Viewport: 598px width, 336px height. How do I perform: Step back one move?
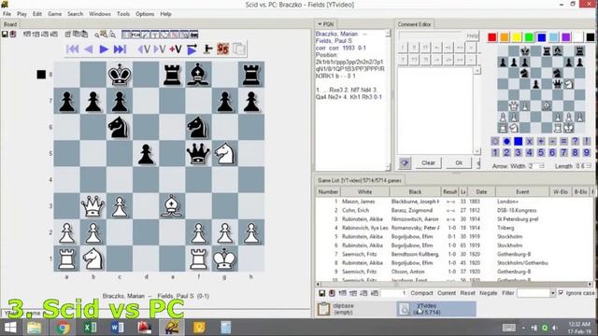(x=89, y=49)
